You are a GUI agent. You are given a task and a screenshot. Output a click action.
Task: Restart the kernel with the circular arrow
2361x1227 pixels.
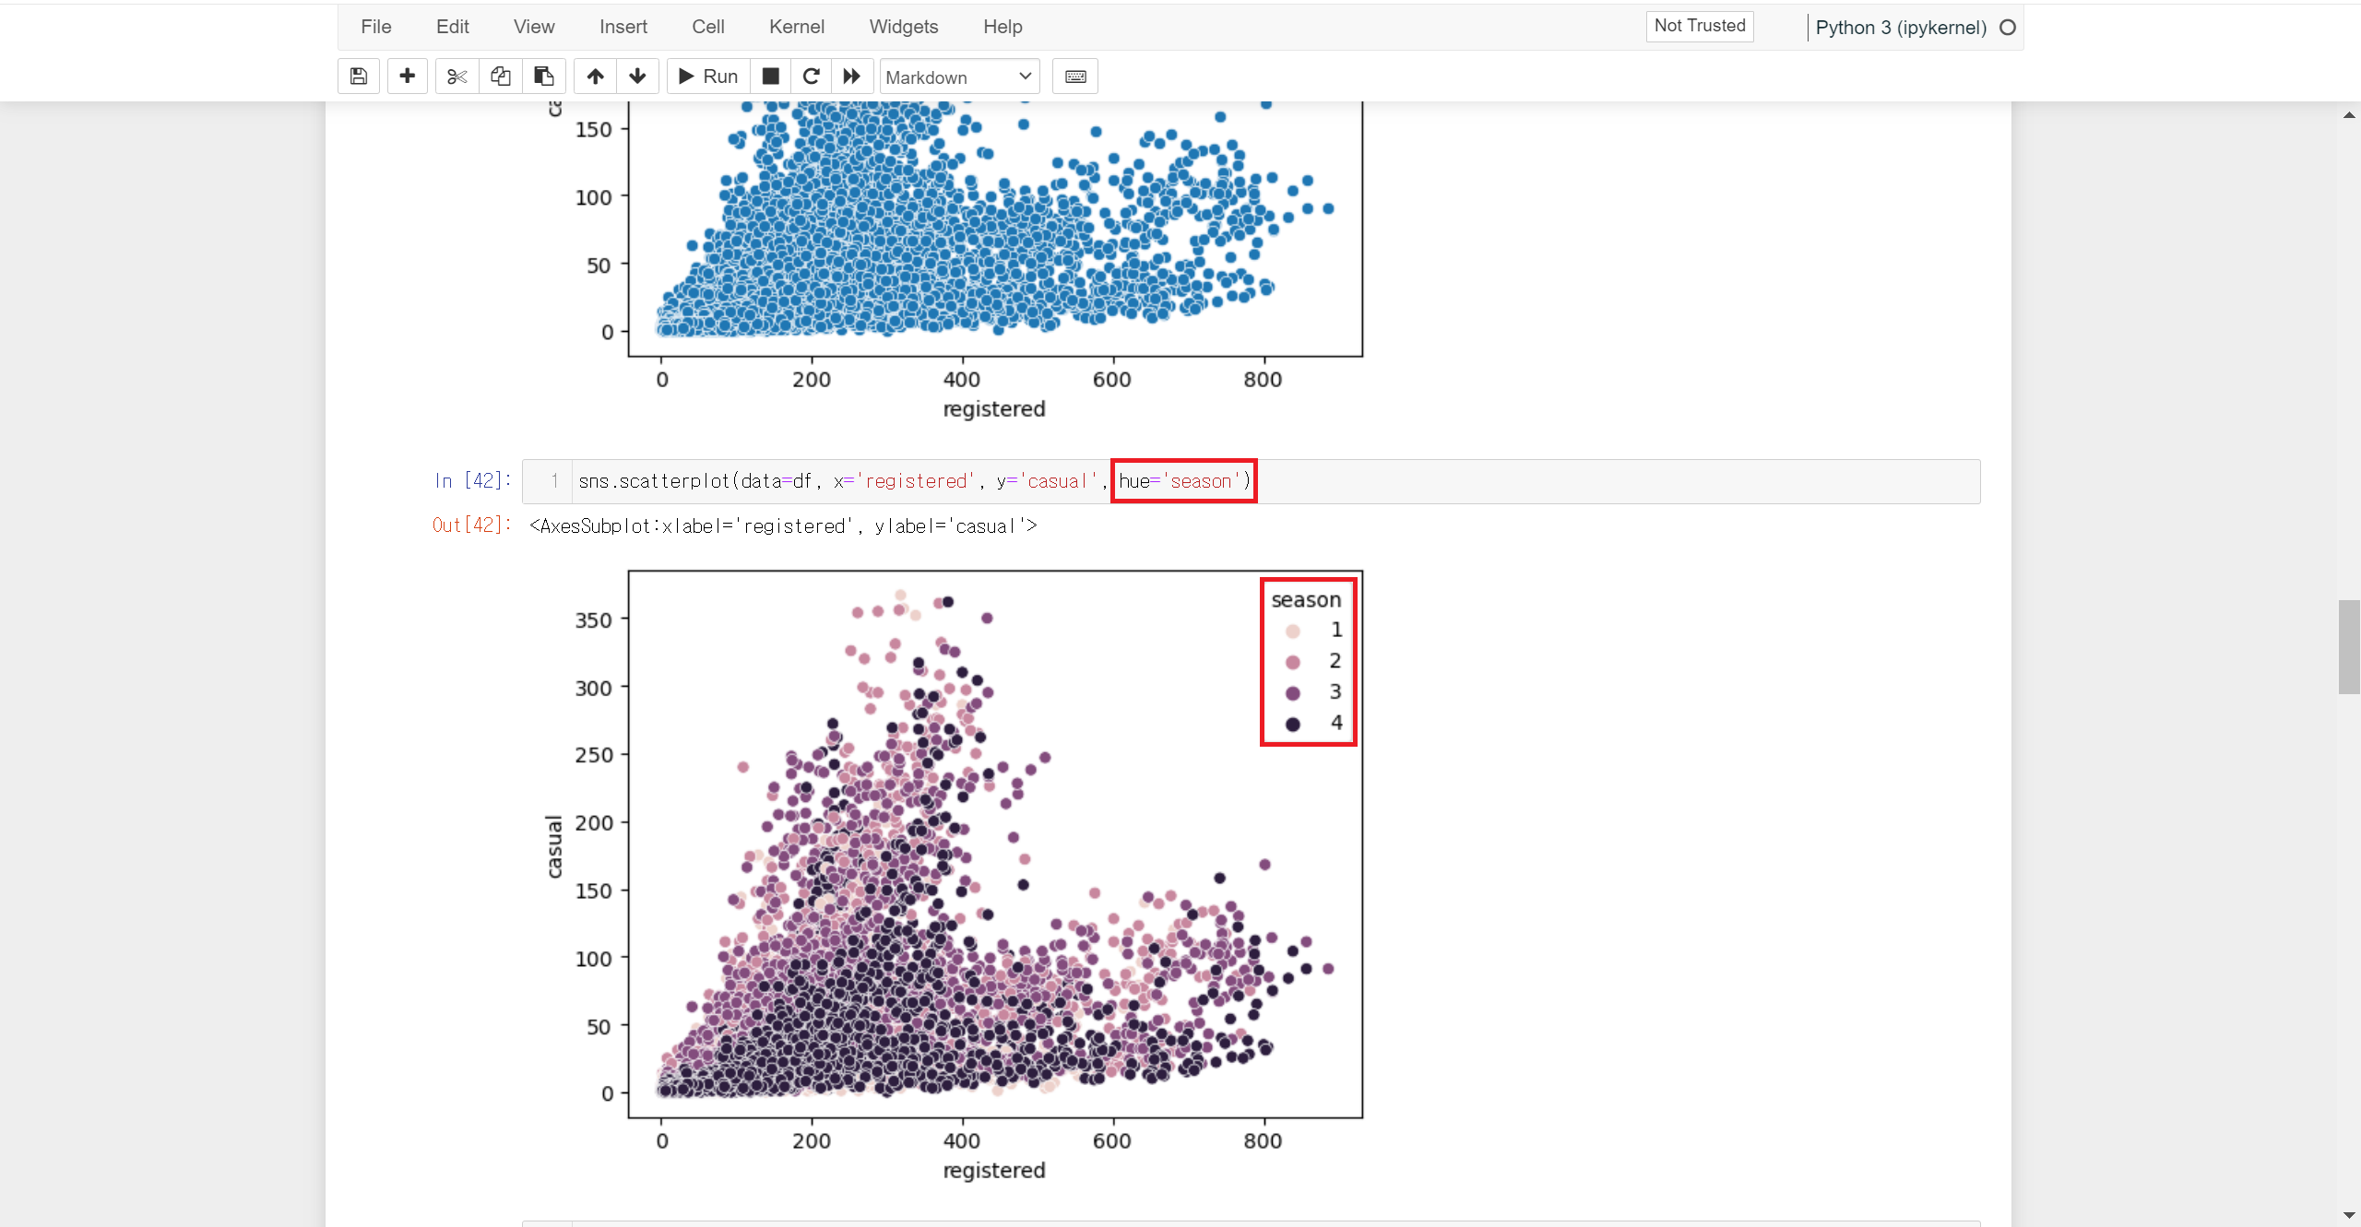[811, 77]
